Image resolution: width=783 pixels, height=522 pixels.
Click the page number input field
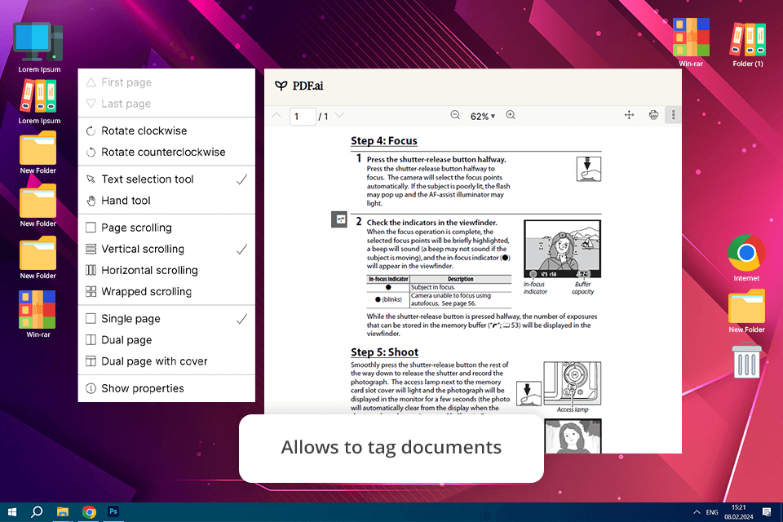point(303,116)
